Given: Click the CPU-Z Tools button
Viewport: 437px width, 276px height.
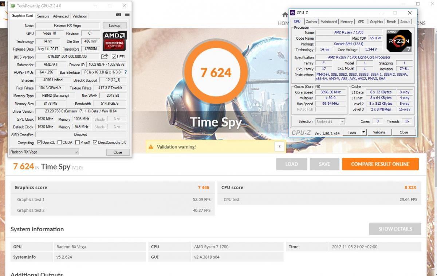Looking at the screenshot, I should point(352,132).
